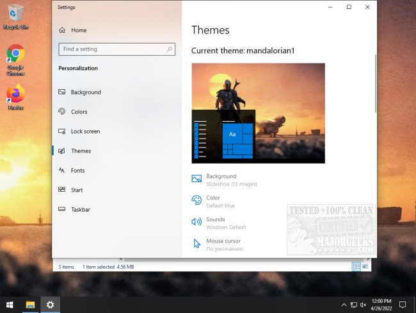Click the mandalorian1 theme preview image
Screen dimensions: 416x313
point(258,113)
